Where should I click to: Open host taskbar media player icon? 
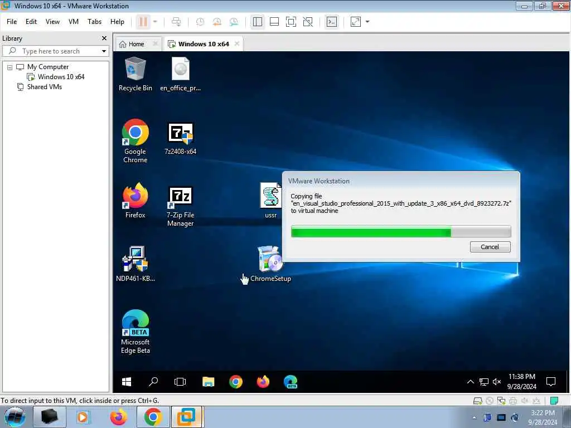tap(83, 417)
